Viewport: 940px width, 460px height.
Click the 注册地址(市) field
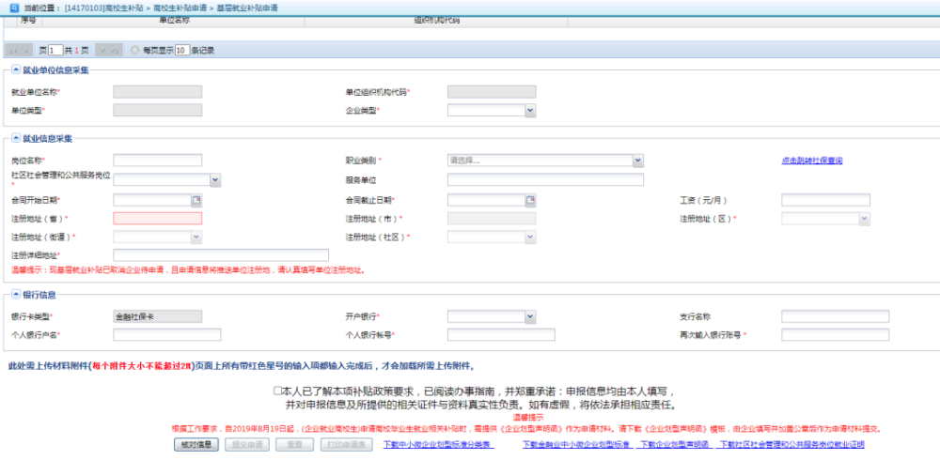pyautogui.click(x=492, y=219)
